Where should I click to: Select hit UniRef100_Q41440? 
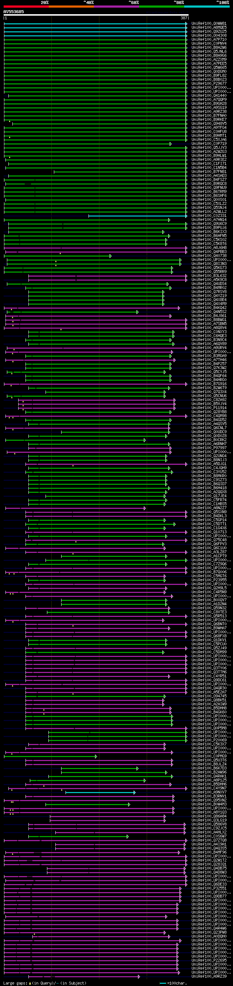pos(209,96)
